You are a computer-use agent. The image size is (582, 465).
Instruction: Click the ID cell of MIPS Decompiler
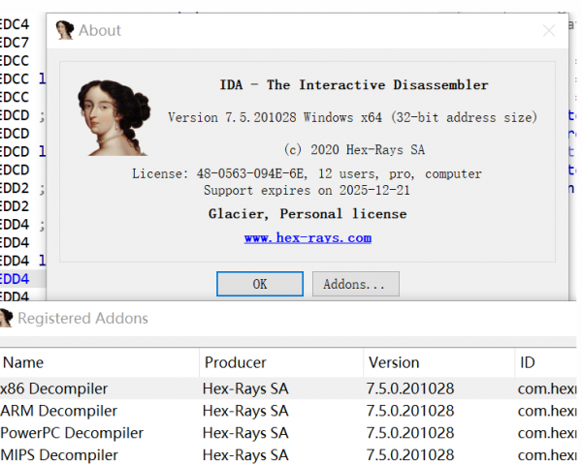click(x=547, y=454)
